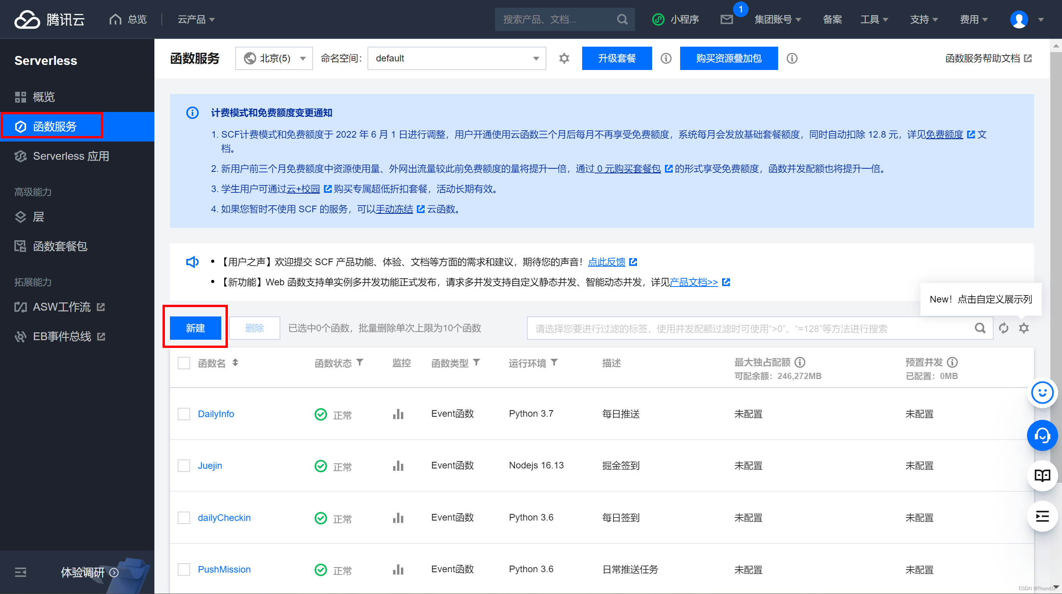This screenshot has width=1062, height=594.
Task: Open 体验调研 at sidebar bottom
Action: click(90, 572)
